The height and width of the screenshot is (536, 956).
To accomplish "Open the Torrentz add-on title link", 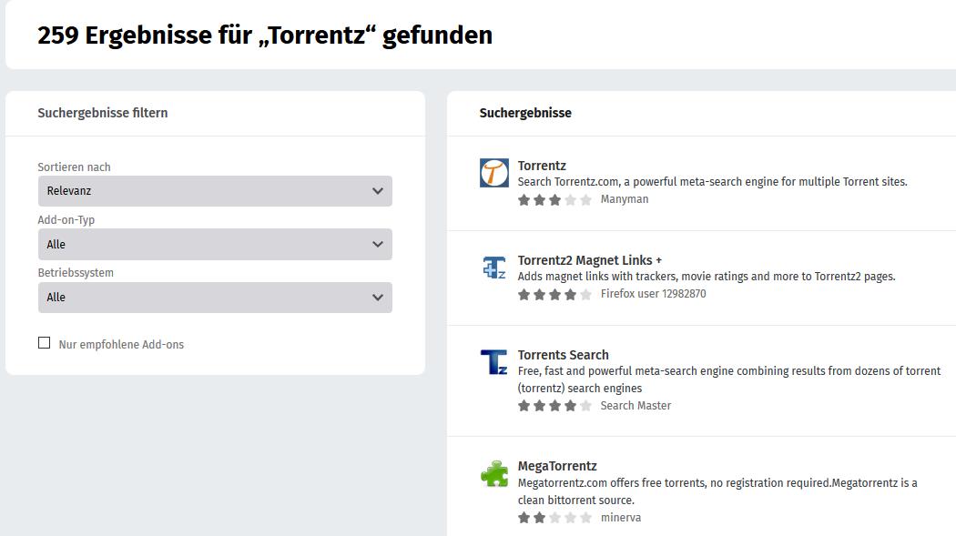I will 542,166.
